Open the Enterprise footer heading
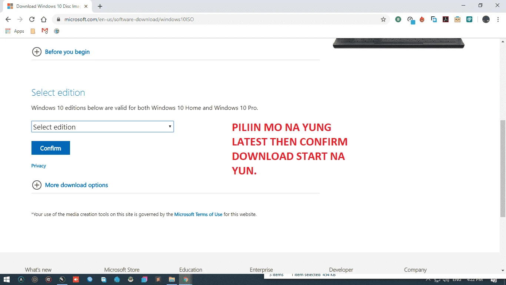This screenshot has height=285, width=506. pos(262,270)
